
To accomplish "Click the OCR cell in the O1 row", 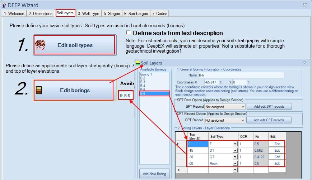I will pos(246,150).
